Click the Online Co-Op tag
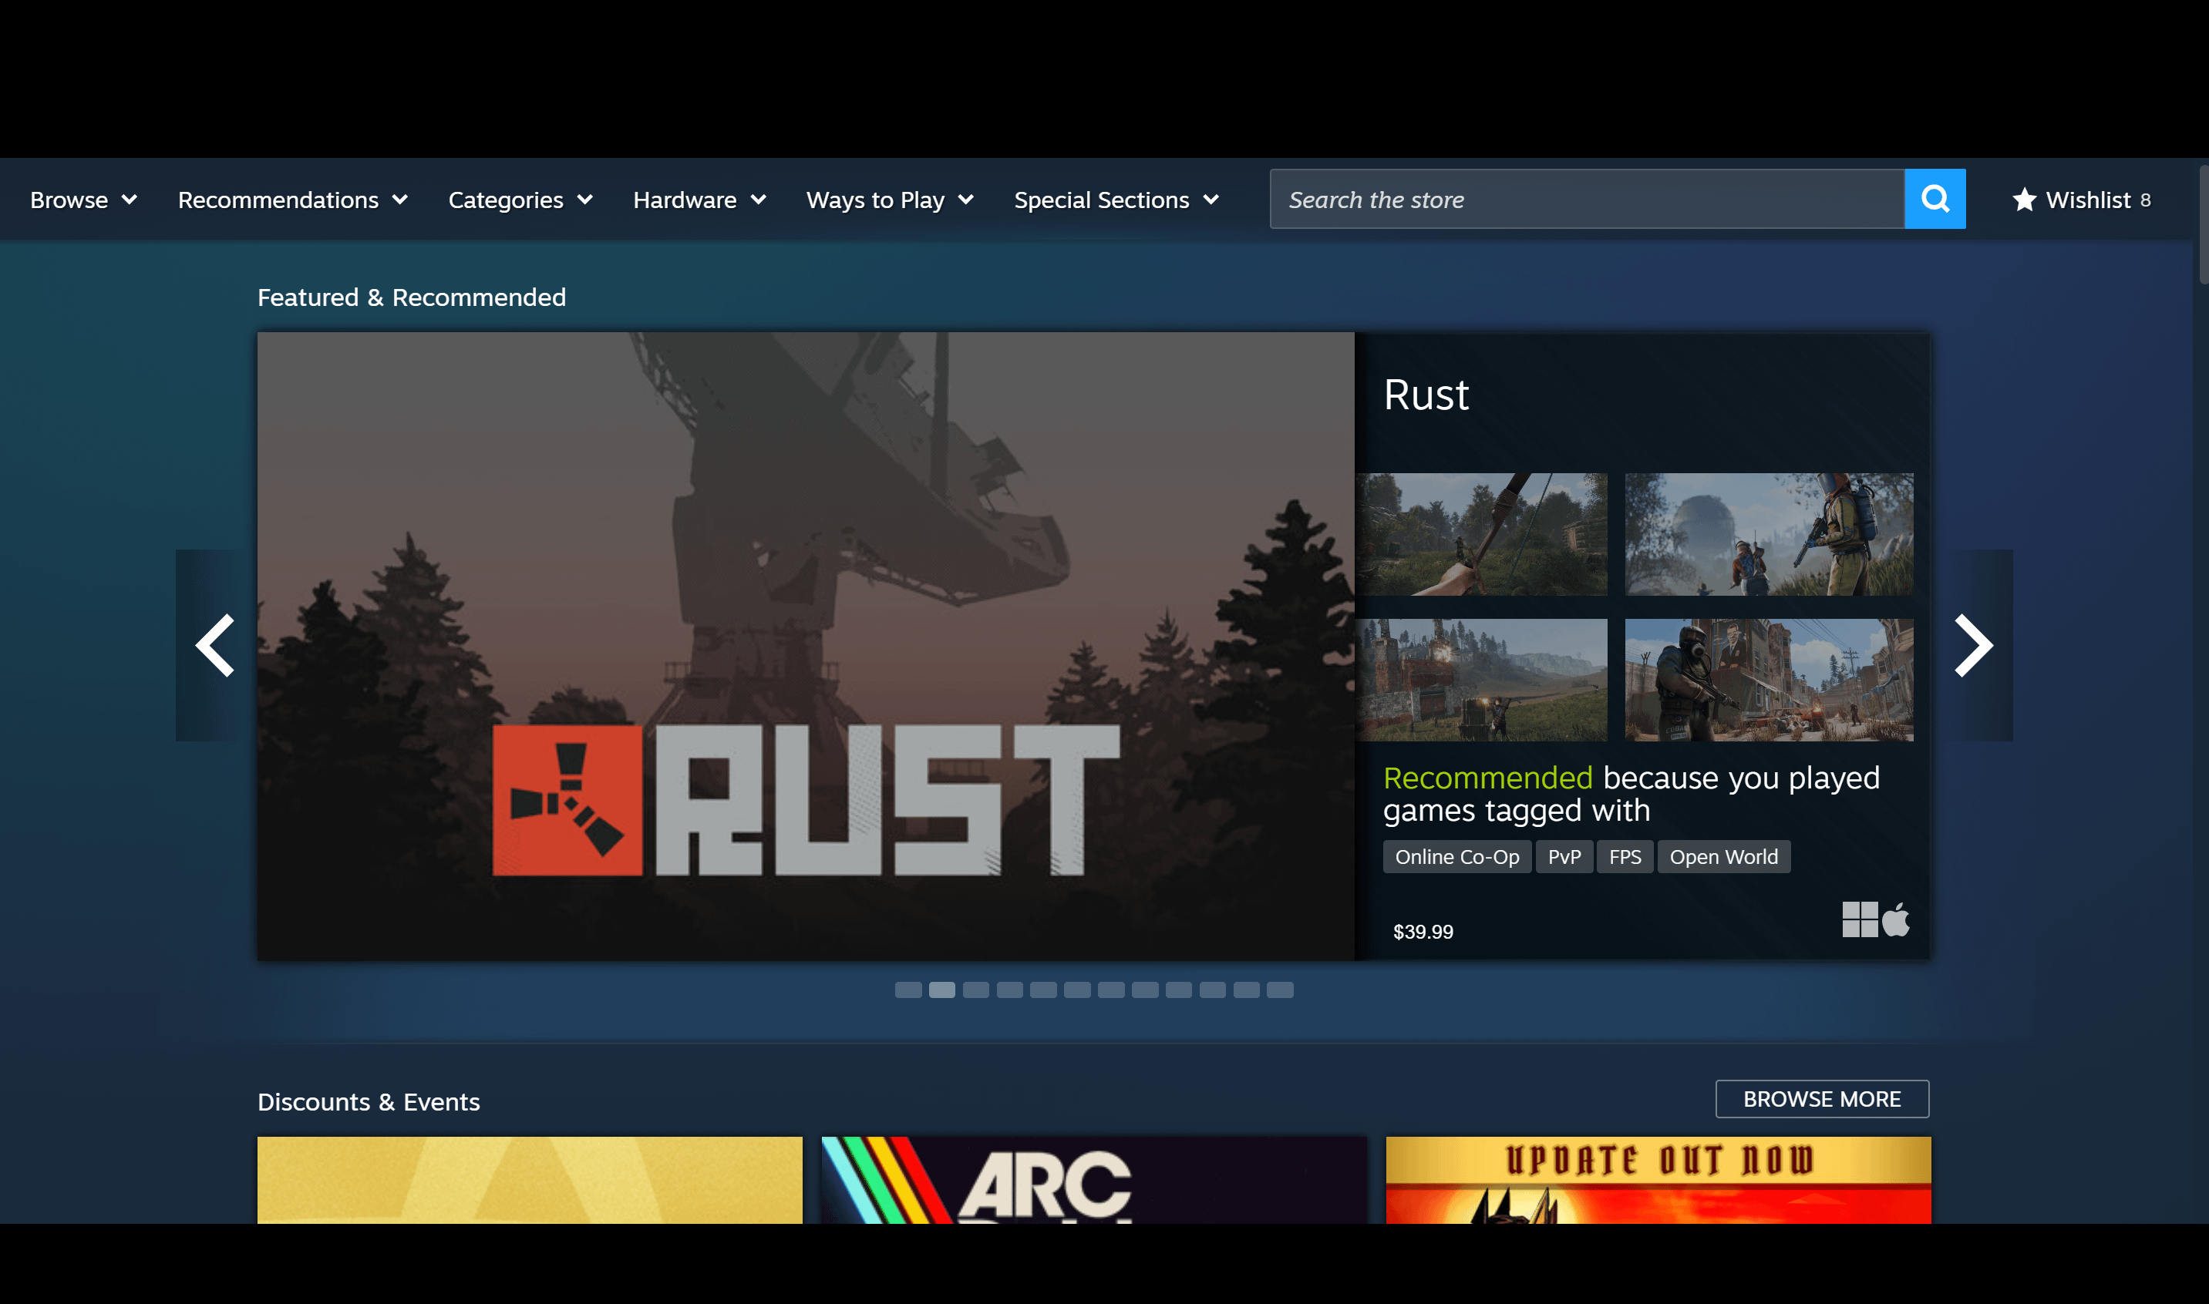The width and height of the screenshot is (2209, 1304). click(x=1456, y=857)
